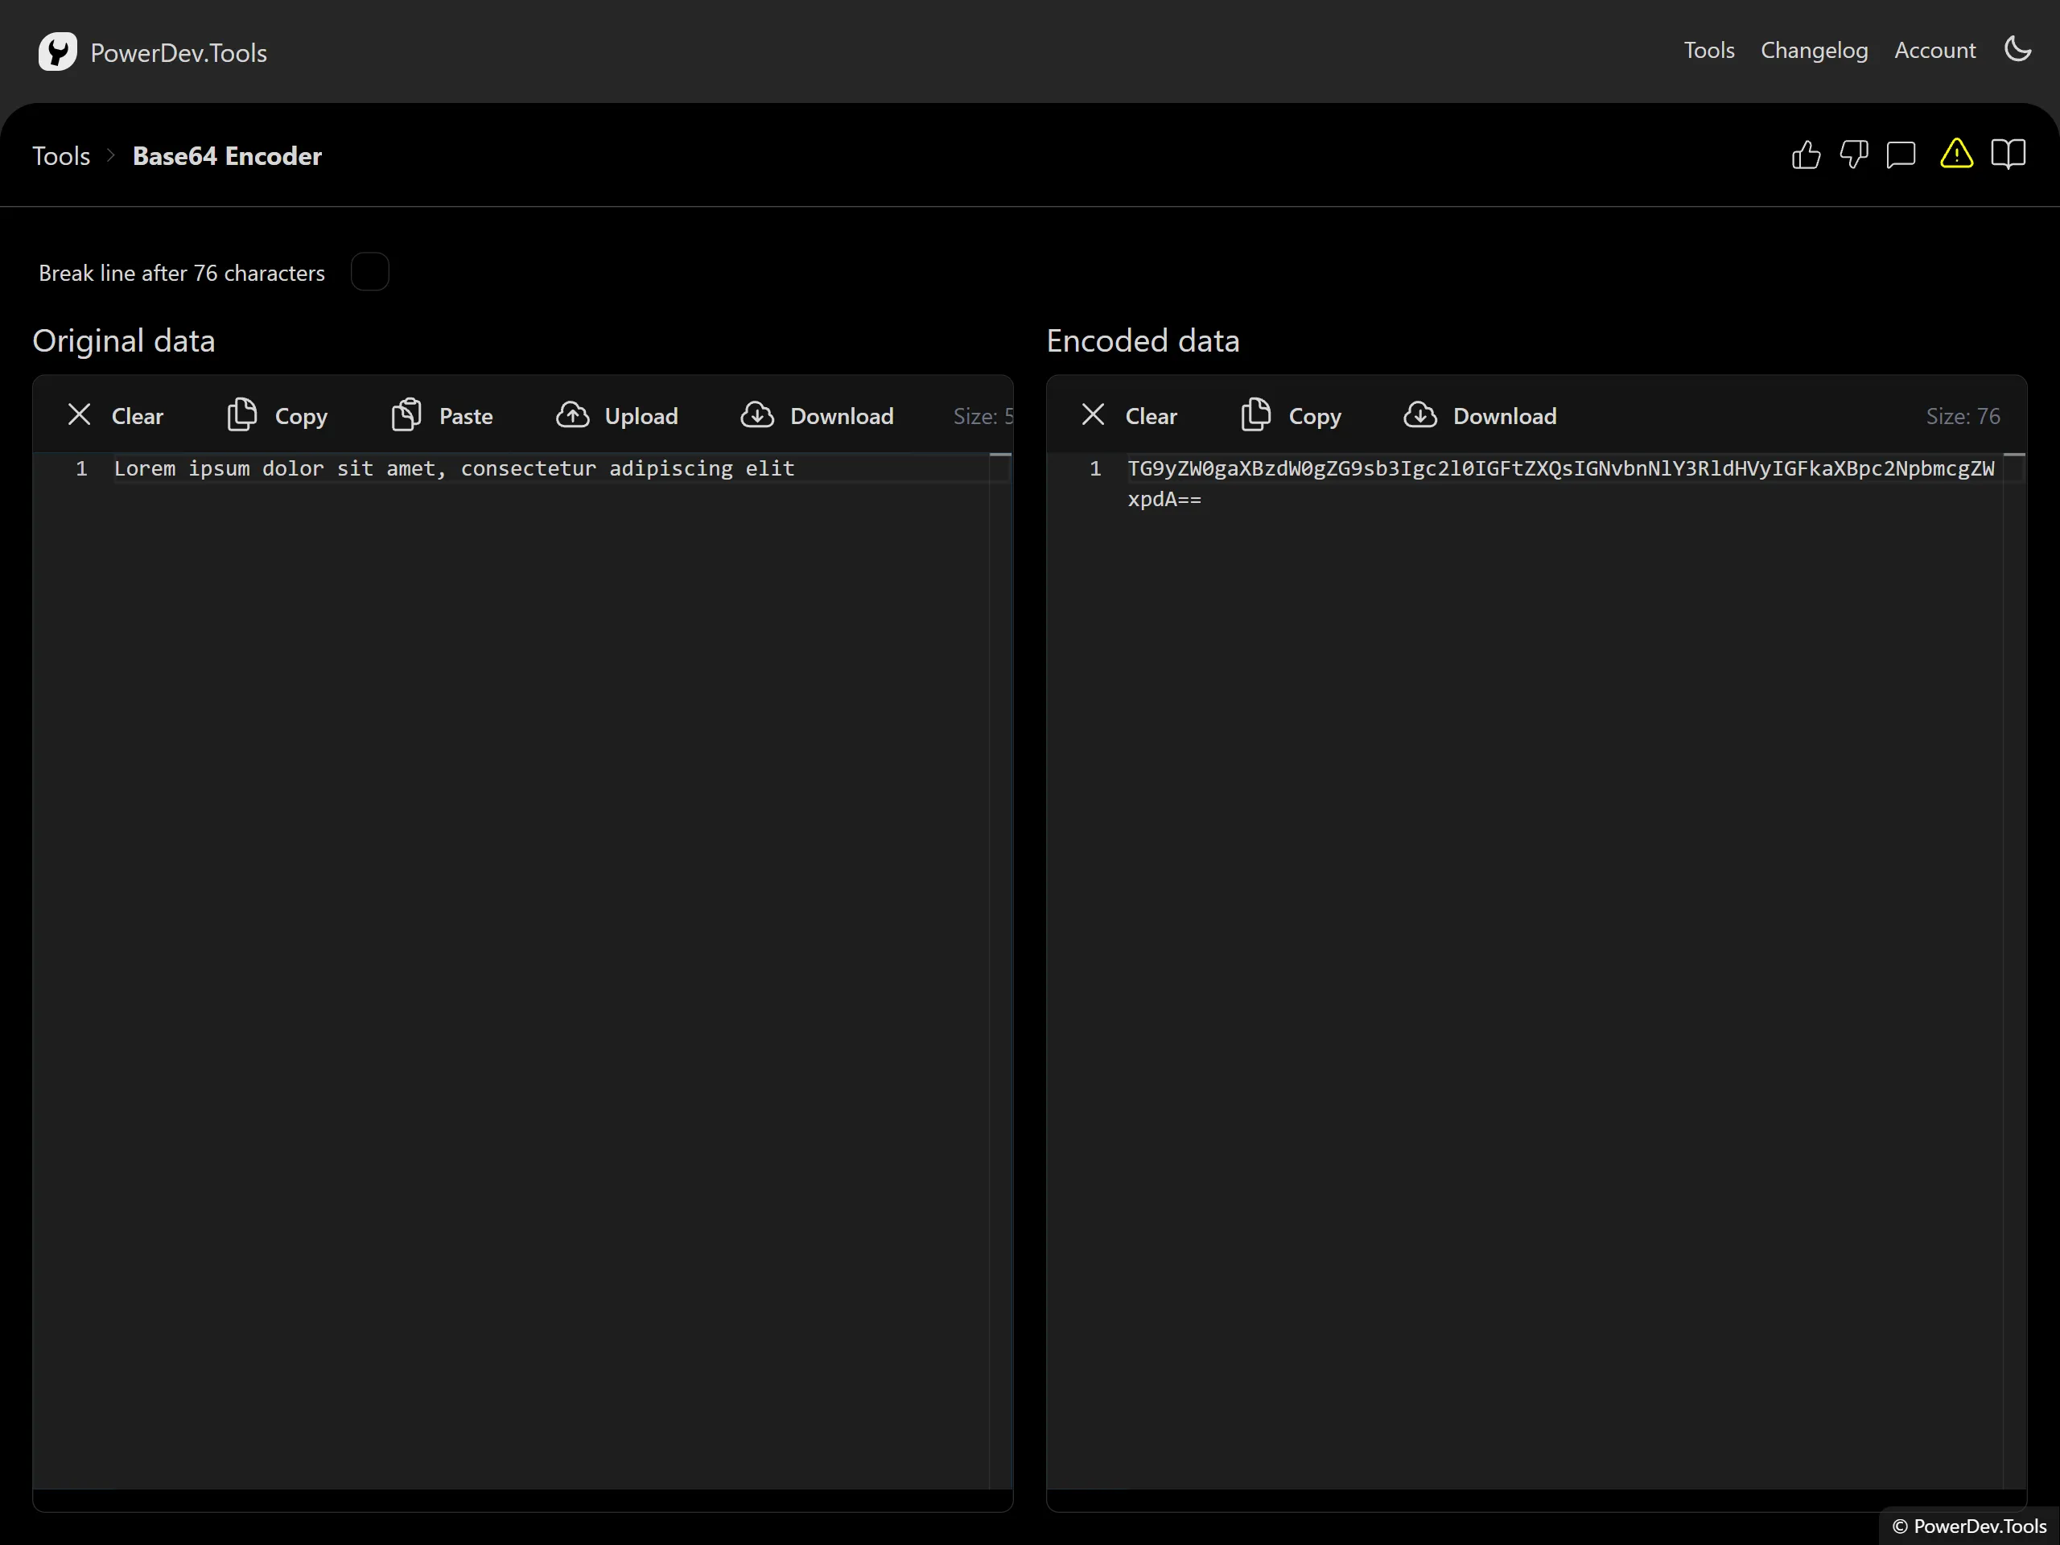Clear the Original data editor
Viewport: 2060px width, 1545px height.
click(x=116, y=415)
